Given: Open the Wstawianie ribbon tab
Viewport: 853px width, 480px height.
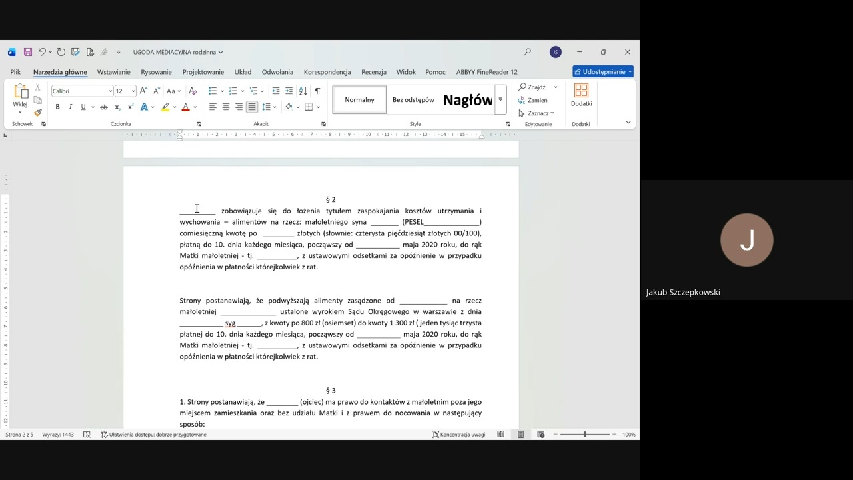Looking at the screenshot, I should 113,72.
